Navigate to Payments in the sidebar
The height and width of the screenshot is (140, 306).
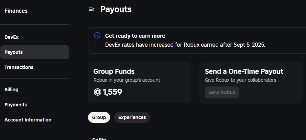click(16, 105)
